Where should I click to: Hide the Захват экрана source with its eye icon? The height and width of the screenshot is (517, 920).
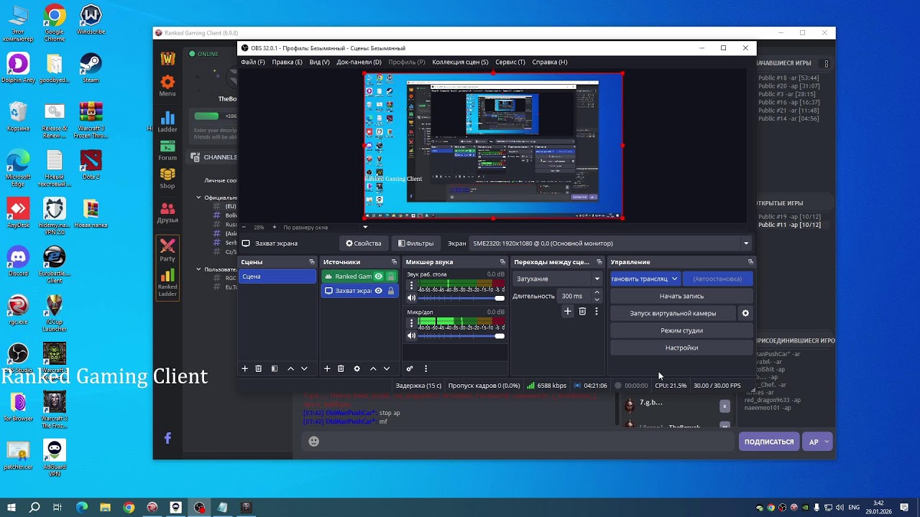(378, 291)
